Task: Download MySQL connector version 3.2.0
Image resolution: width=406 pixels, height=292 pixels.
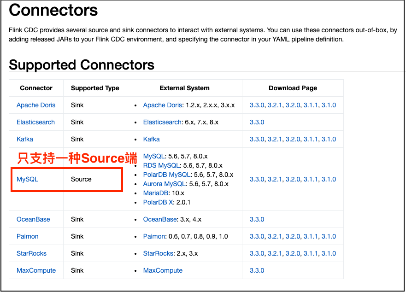Action: [293, 179]
